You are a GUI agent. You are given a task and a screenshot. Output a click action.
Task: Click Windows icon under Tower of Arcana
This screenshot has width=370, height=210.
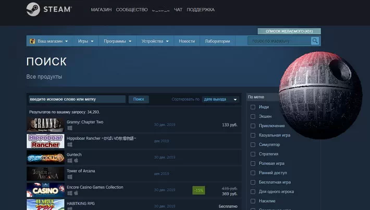70,177
